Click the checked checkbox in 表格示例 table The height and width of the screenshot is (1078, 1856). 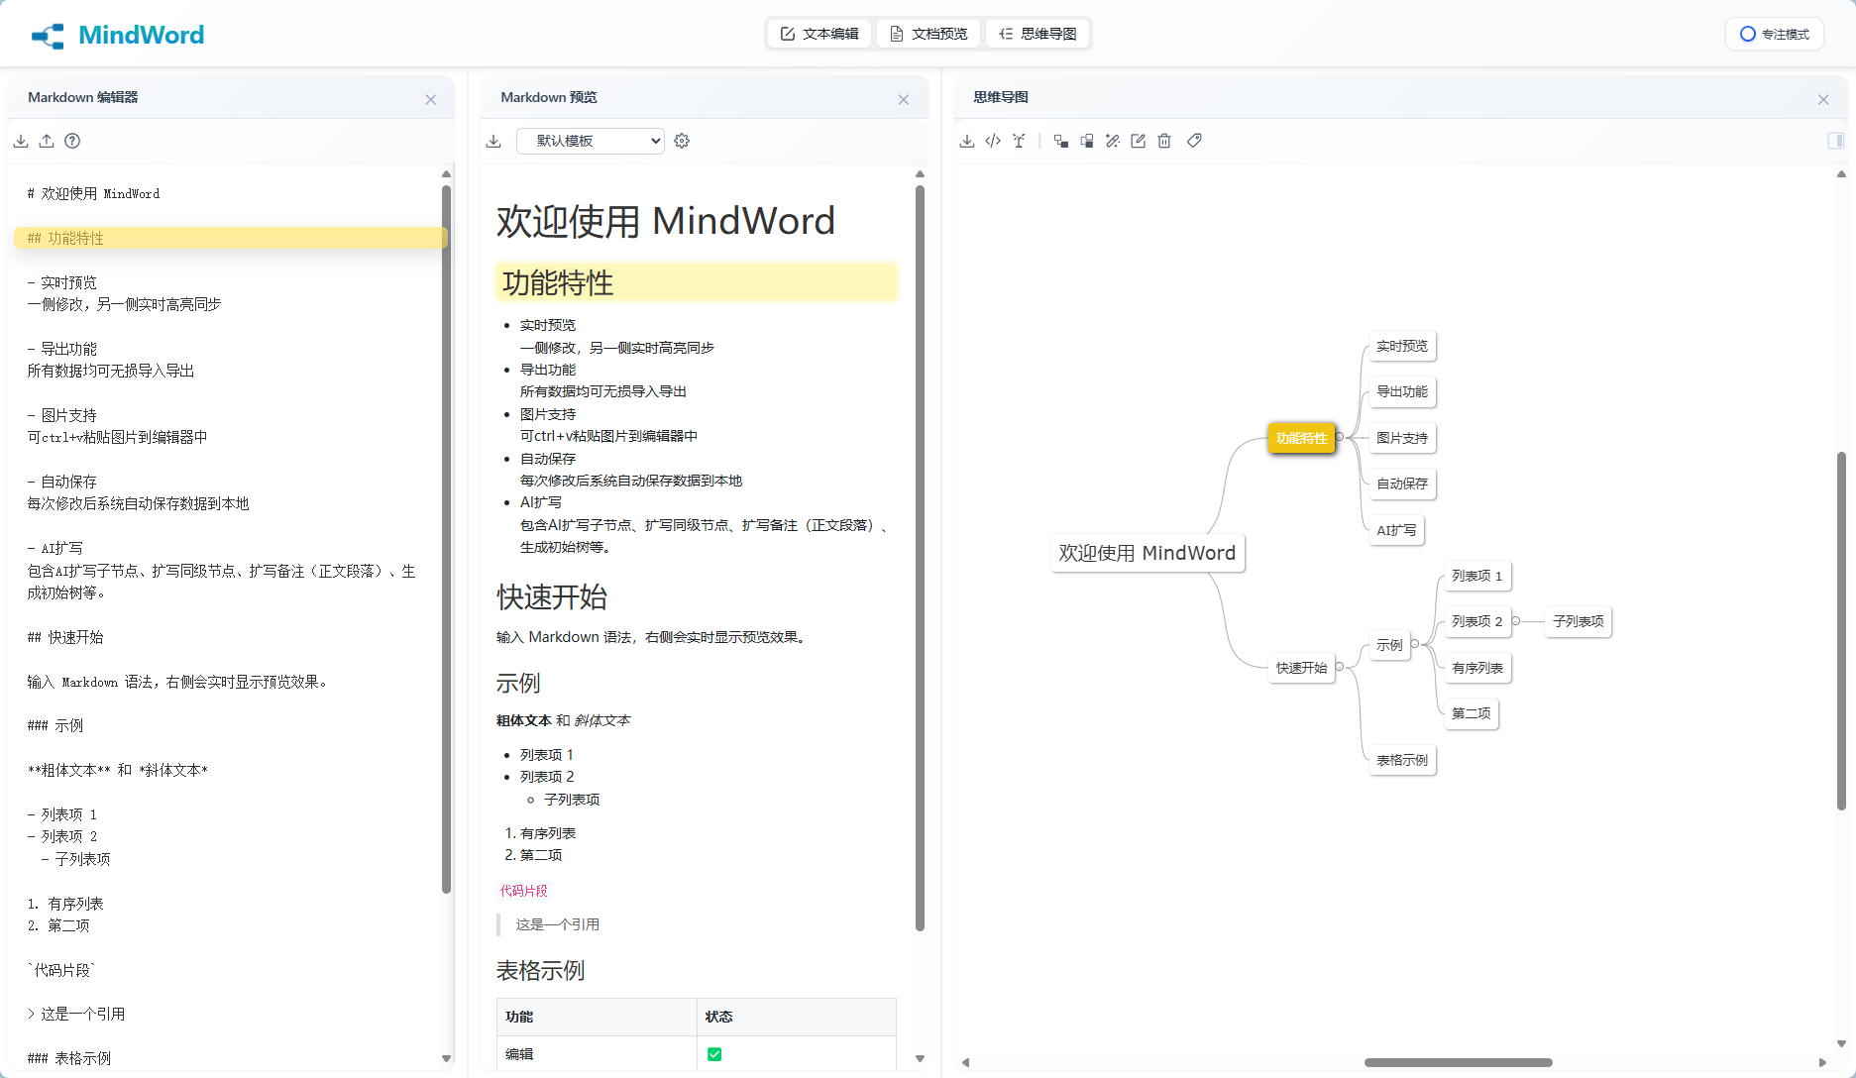(x=713, y=1054)
